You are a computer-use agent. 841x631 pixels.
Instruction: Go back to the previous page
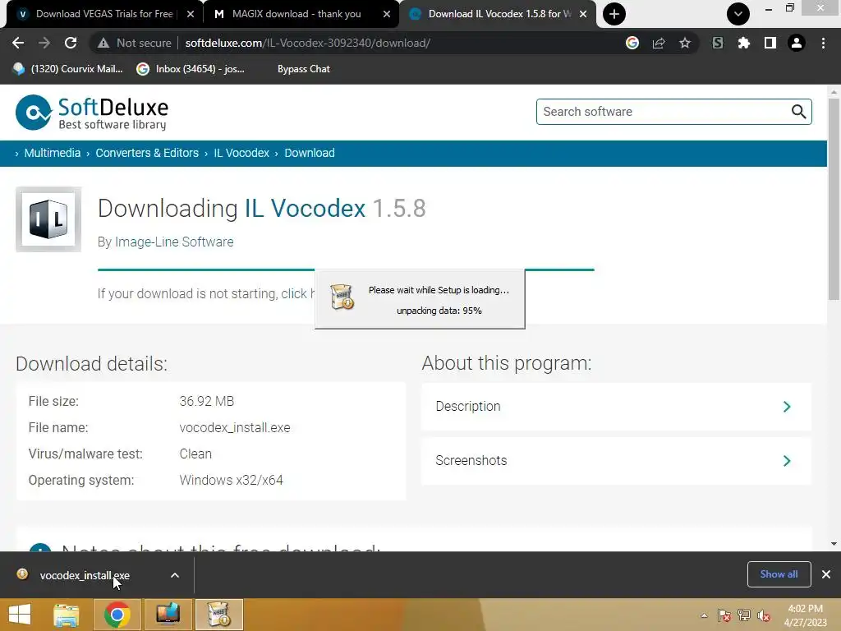click(x=18, y=43)
